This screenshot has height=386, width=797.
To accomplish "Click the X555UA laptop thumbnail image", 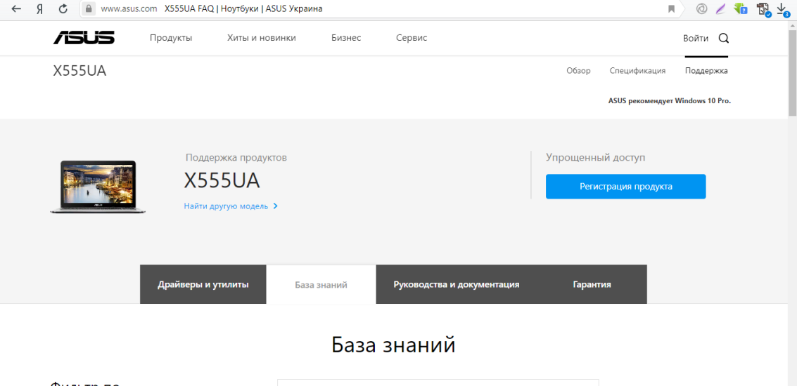I will click(98, 187).
